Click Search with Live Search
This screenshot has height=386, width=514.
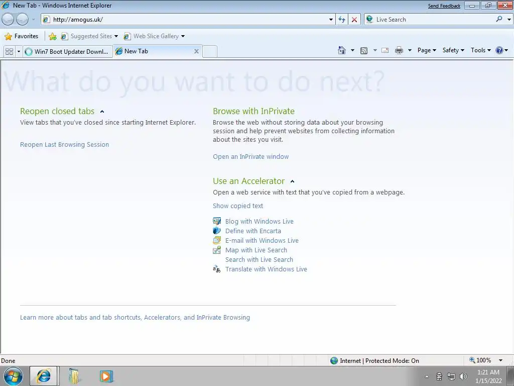[259, 259]
